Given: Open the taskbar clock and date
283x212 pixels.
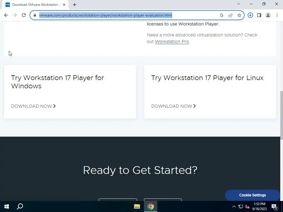Looking at the screenshot, I should coord(259,206).
